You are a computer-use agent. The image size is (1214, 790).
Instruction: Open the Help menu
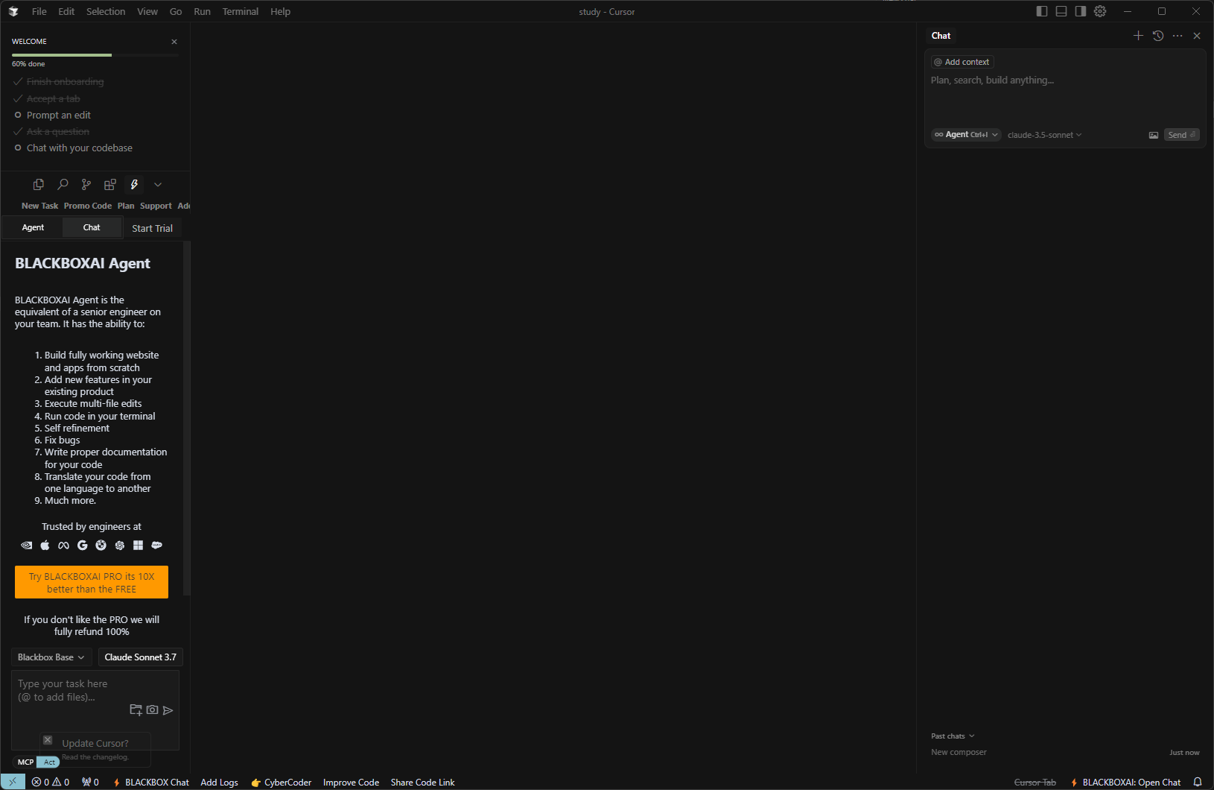pyautogui.click(x=280, y=11)
